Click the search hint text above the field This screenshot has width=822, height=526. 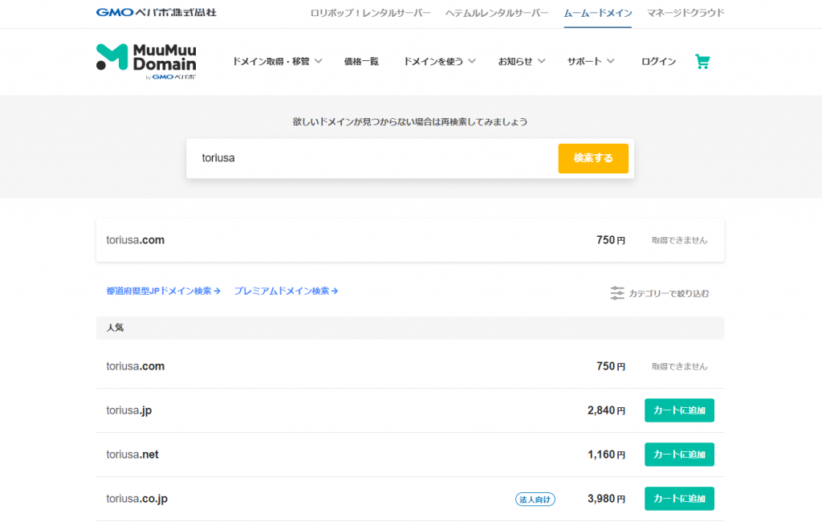[410, 122]
